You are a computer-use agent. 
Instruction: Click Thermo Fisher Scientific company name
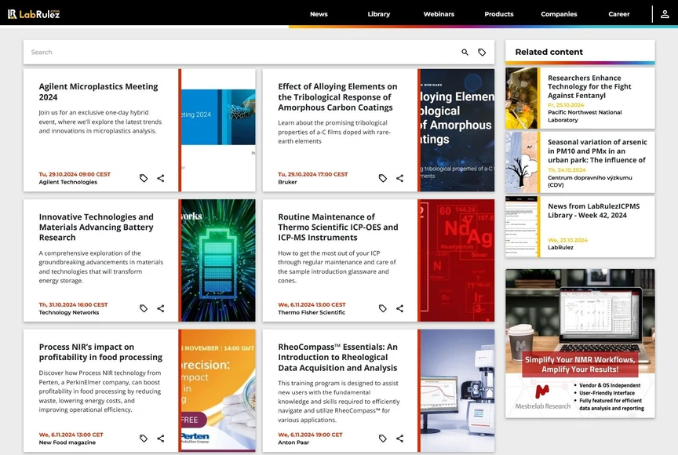312,312
